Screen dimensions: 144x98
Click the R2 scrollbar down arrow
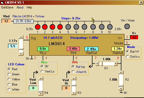[121, 89]
